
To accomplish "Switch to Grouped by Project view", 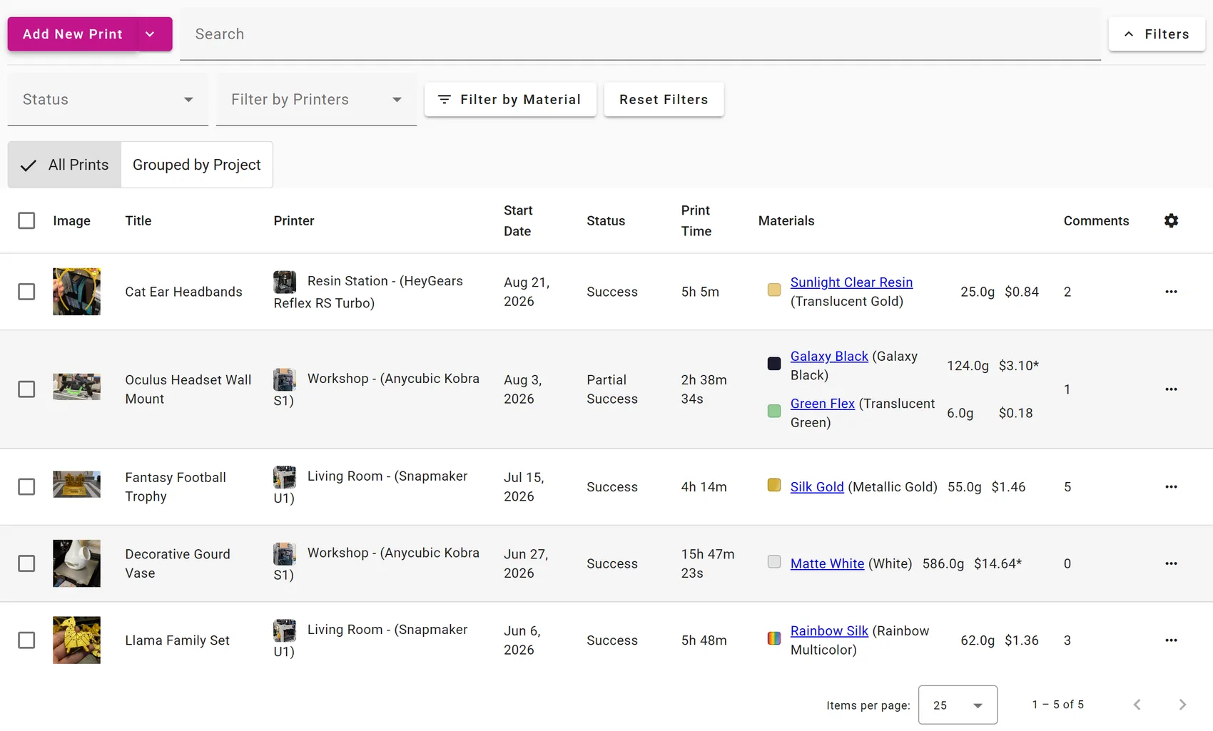I will click(197, 165).
